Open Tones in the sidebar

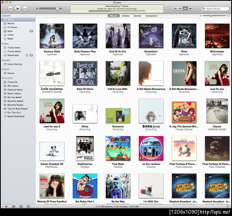pyautogui.click(x=18, y=35)
